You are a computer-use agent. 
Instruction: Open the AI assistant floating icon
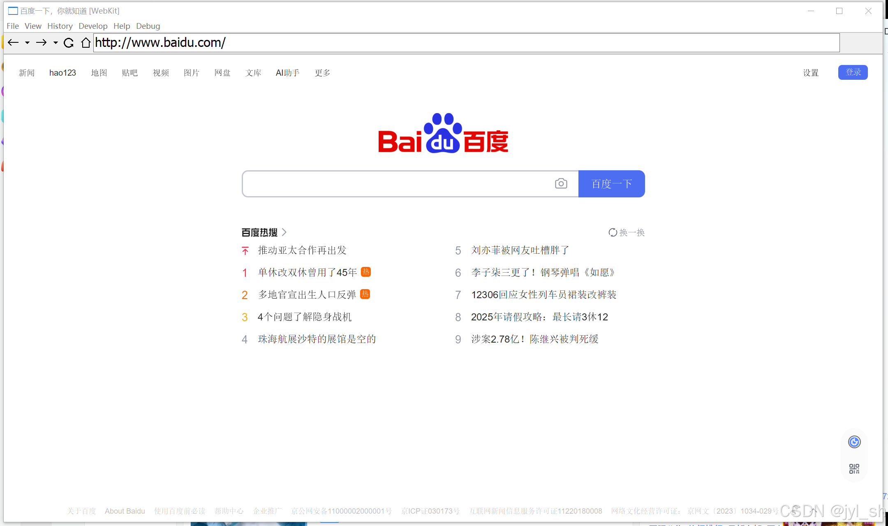[x=854, y=442]
